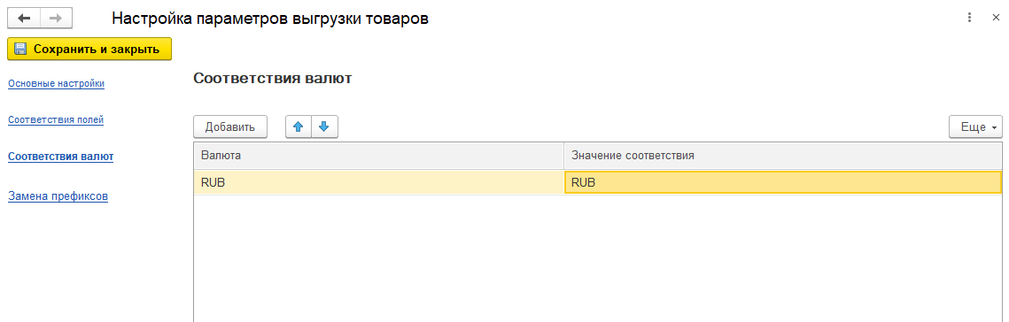This screenshot has width=1009, height=322.
Task: Click the Добавить button
Action: point(230,127)
